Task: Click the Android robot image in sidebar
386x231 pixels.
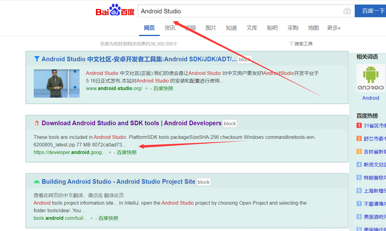Action: click(371, 78)
